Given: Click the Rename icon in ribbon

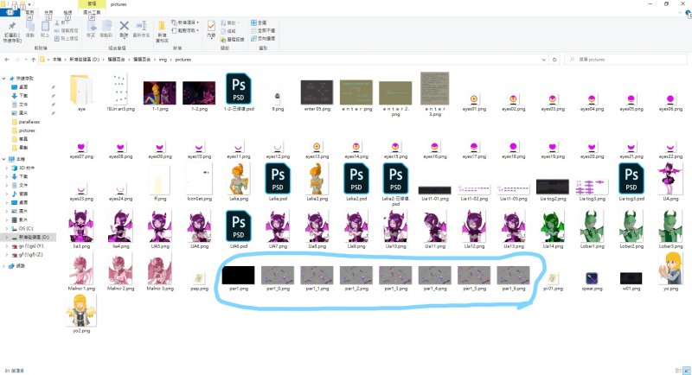Looking at the screenshot, I should click(141, 26).
